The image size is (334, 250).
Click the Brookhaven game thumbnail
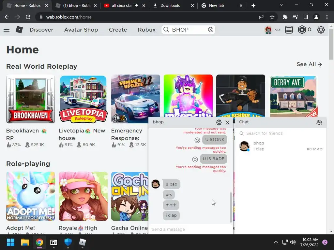pos(31,99)
